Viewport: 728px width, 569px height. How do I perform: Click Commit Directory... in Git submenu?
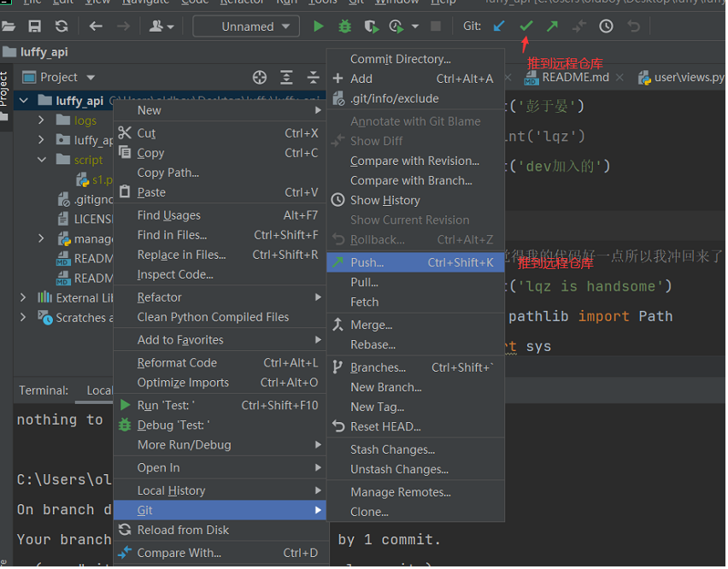[400, 59]
